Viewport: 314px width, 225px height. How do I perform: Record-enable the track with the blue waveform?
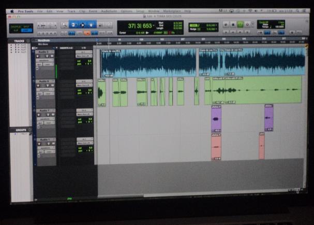(x=38, y=56)
